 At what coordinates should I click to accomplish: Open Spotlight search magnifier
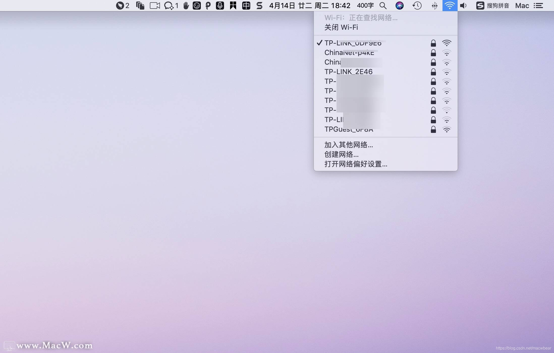383,6
